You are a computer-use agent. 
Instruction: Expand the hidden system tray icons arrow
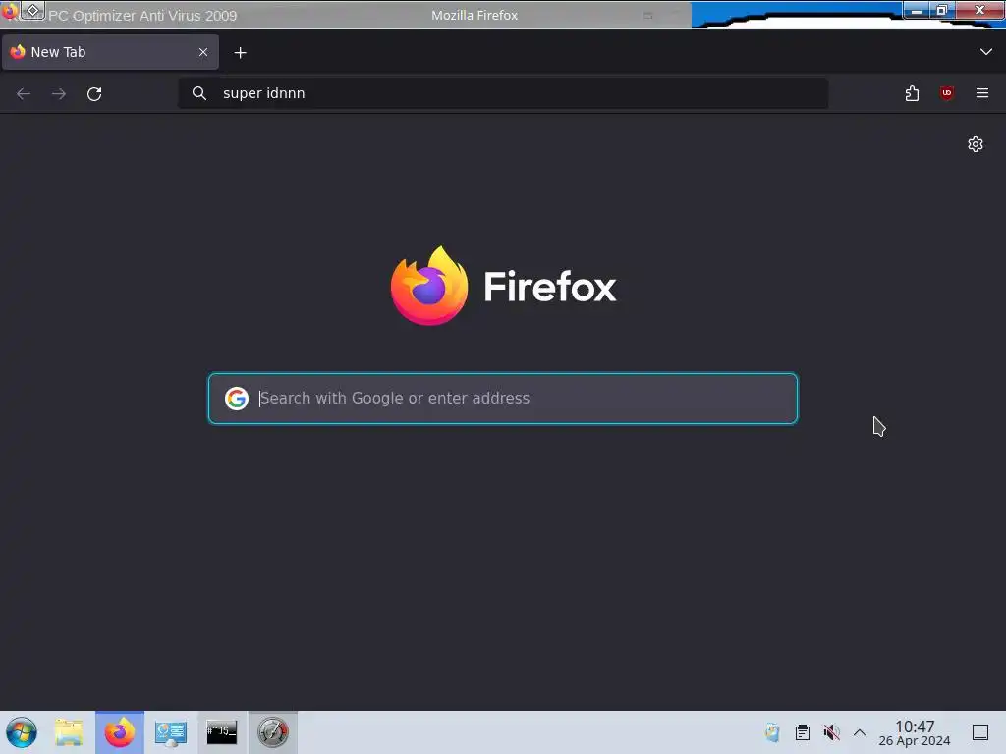click(860, 732)
